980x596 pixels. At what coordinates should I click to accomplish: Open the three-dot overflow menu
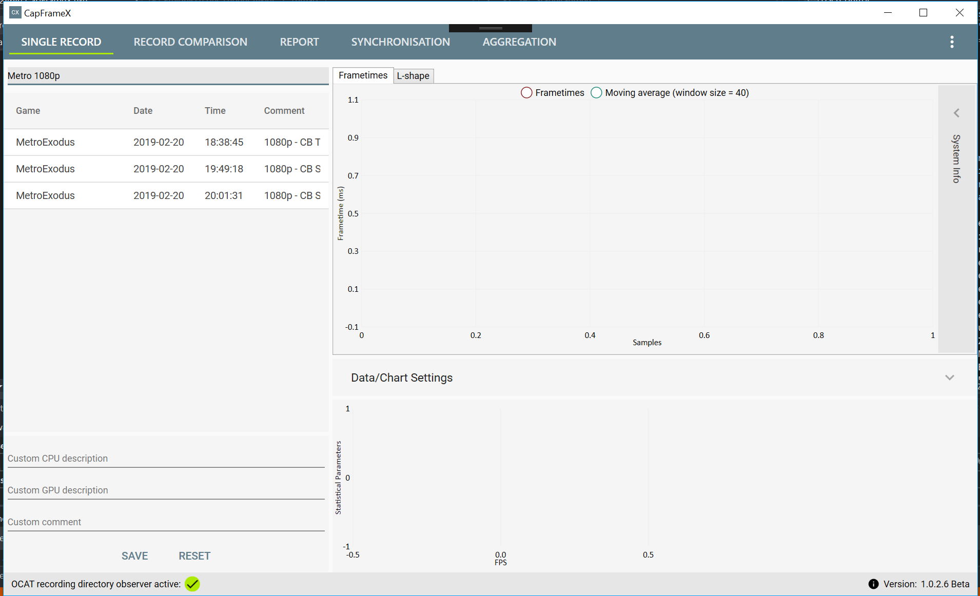pos(952,42)
